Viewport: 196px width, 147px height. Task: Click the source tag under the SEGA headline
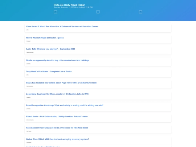[30, 86]
